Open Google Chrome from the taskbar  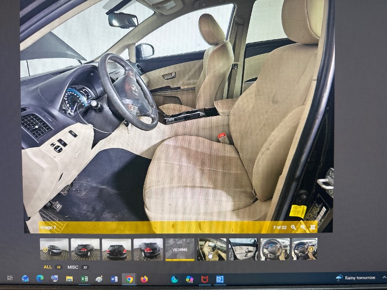(129, 279)
